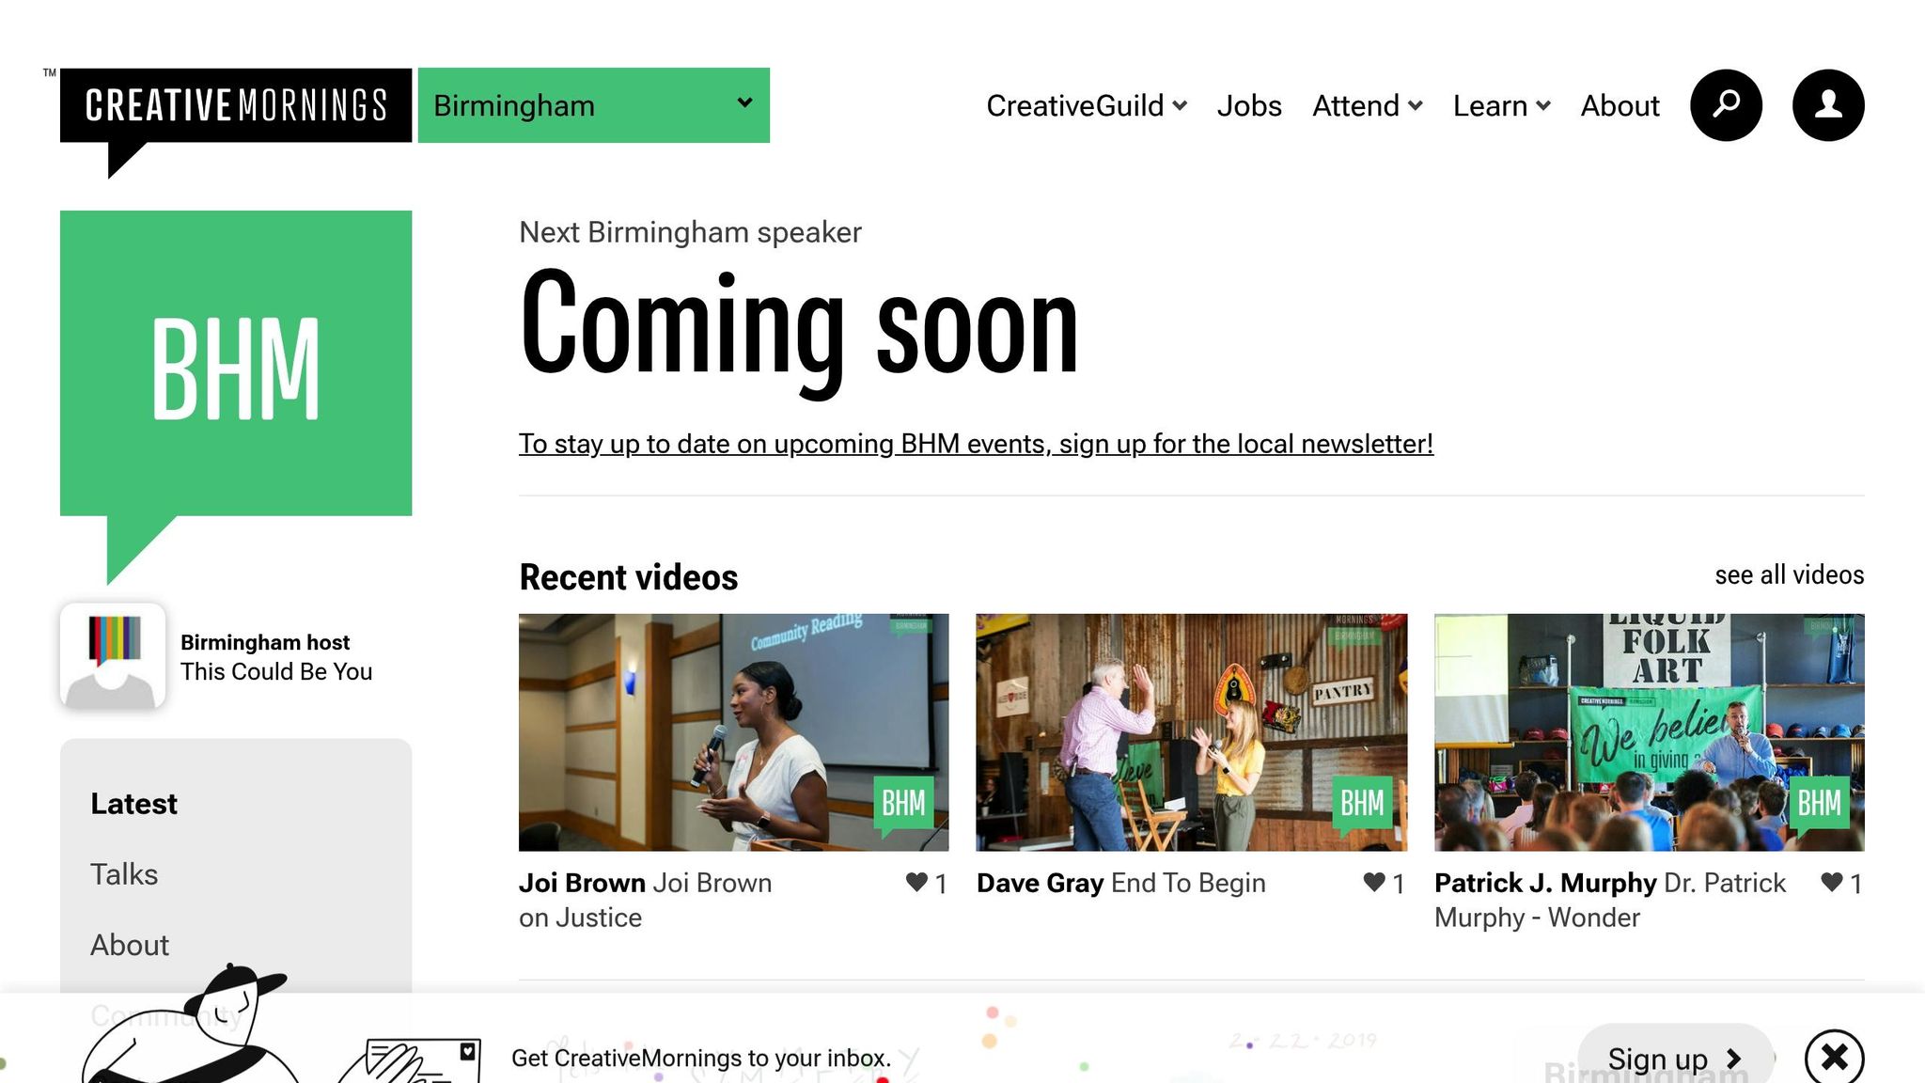Click This Could Be You host text
Image resolution: width=1925 pixels, height=1083 pixels.
coord(276,671)
